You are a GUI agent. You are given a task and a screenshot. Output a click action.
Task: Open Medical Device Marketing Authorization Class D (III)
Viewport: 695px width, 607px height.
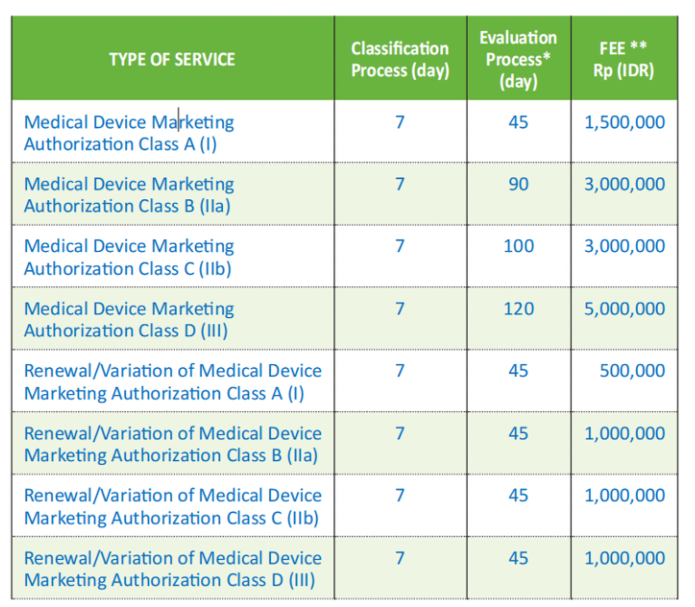click(x=129, y=320)
